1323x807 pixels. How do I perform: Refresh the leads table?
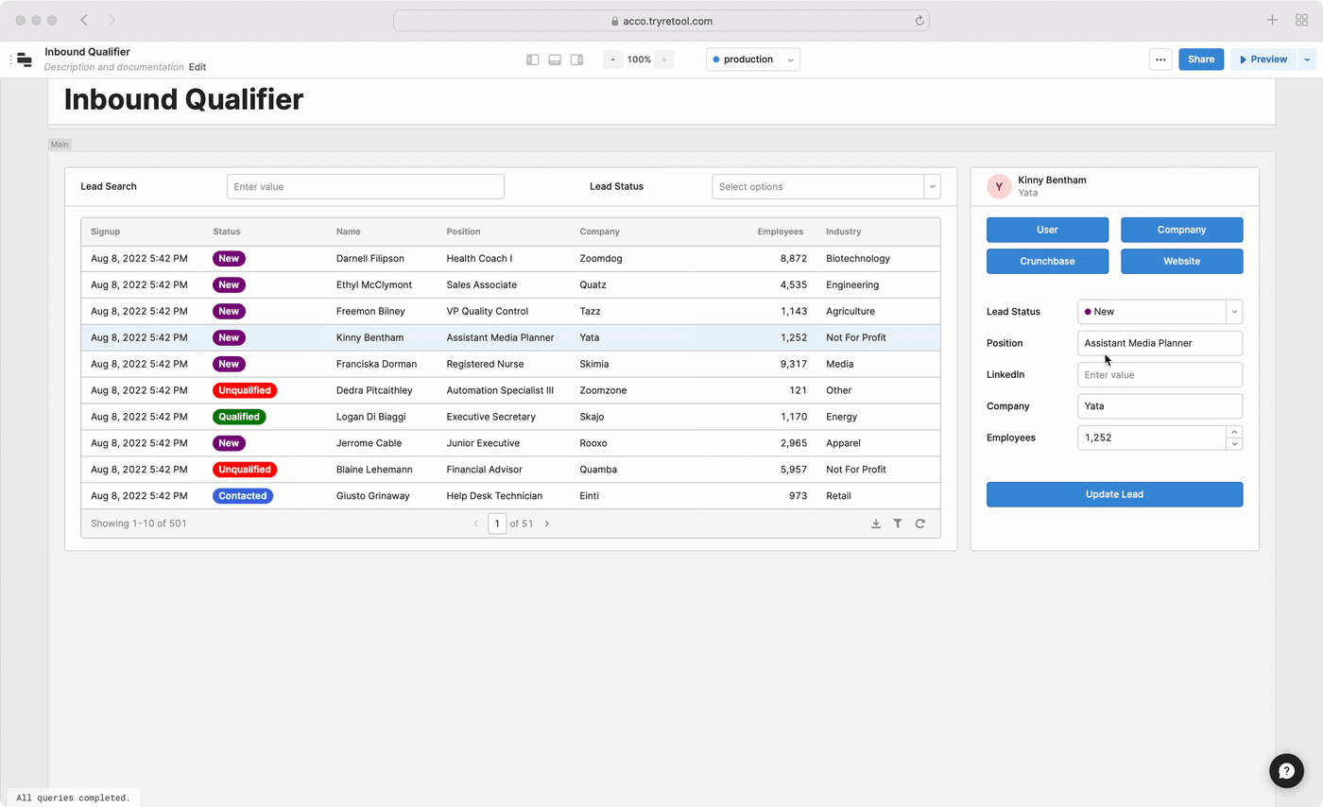tap(919, 524)
